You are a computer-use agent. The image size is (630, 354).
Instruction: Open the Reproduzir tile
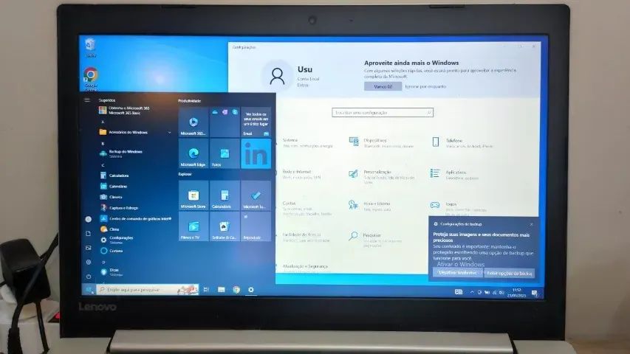point(256,226)
